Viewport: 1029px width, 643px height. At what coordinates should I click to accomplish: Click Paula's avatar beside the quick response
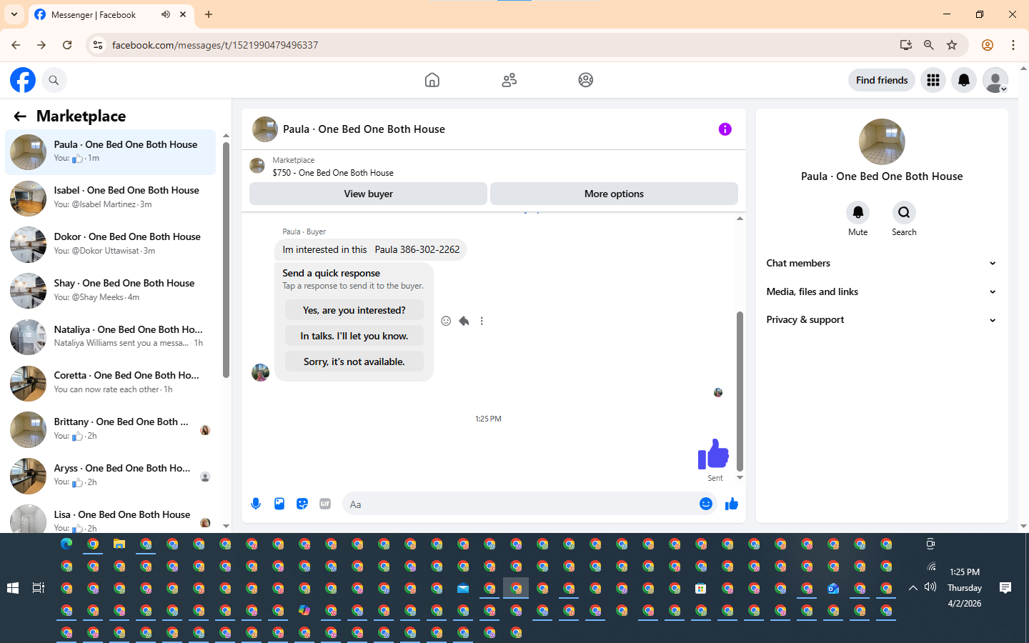260,372
